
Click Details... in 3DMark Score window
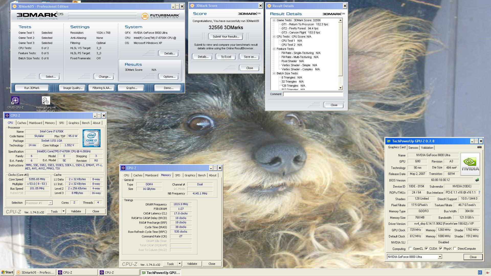point(203,57)
